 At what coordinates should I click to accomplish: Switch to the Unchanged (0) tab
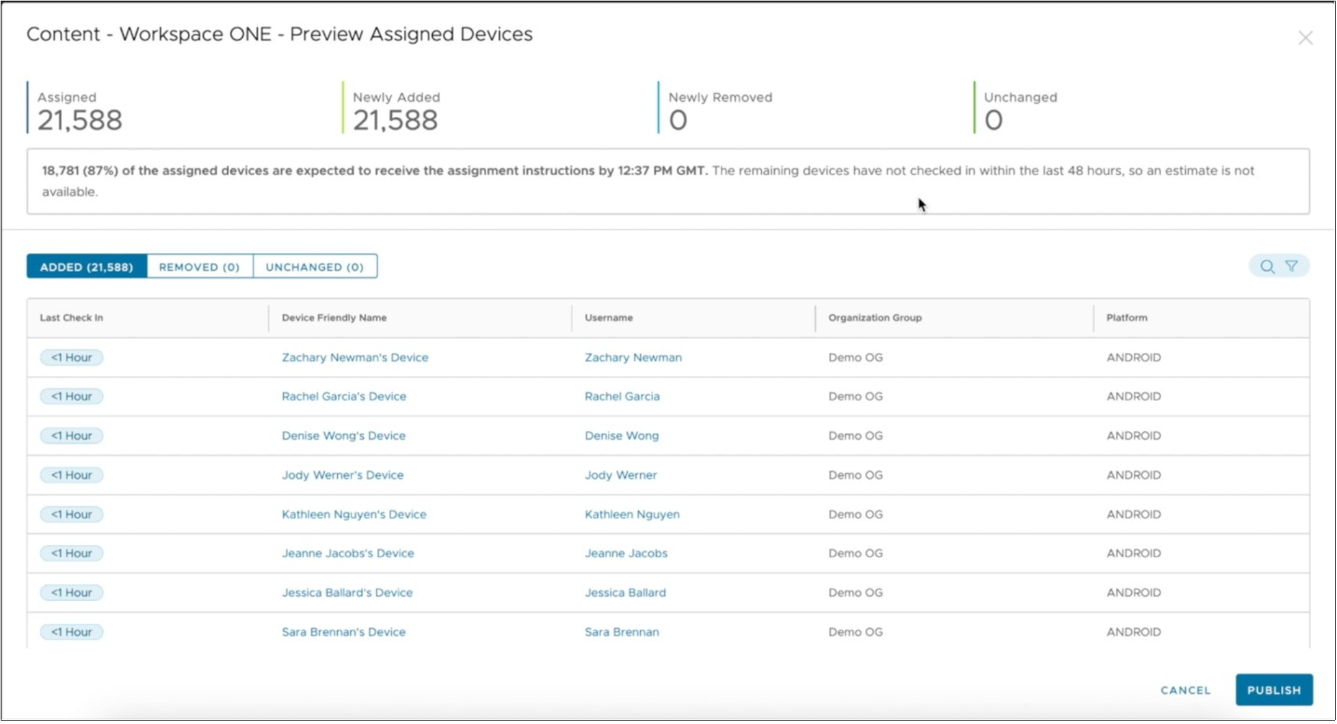pyautogui.click(x=315, y=267)
